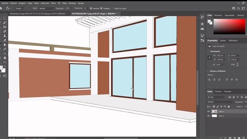The image size is (247, 139).
Task: Open the three-dots edit toolbar button
Action: tap(5, 62)
